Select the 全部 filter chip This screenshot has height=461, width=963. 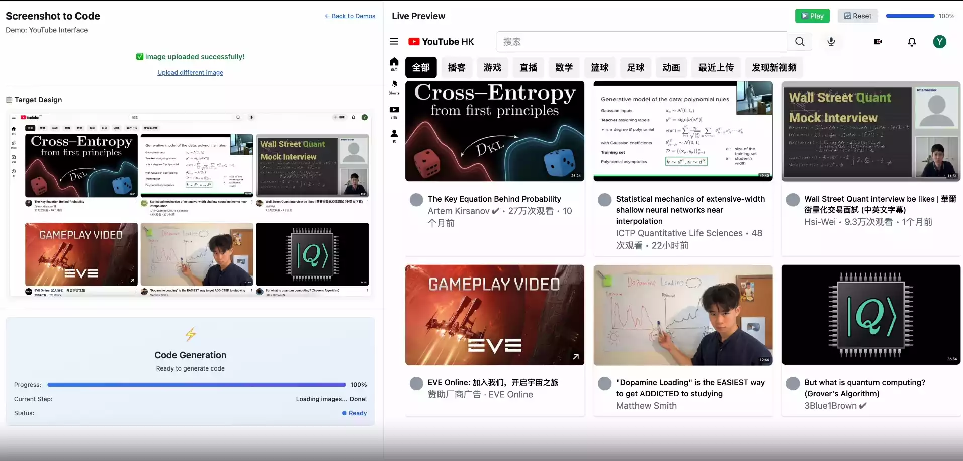point(421,67)
